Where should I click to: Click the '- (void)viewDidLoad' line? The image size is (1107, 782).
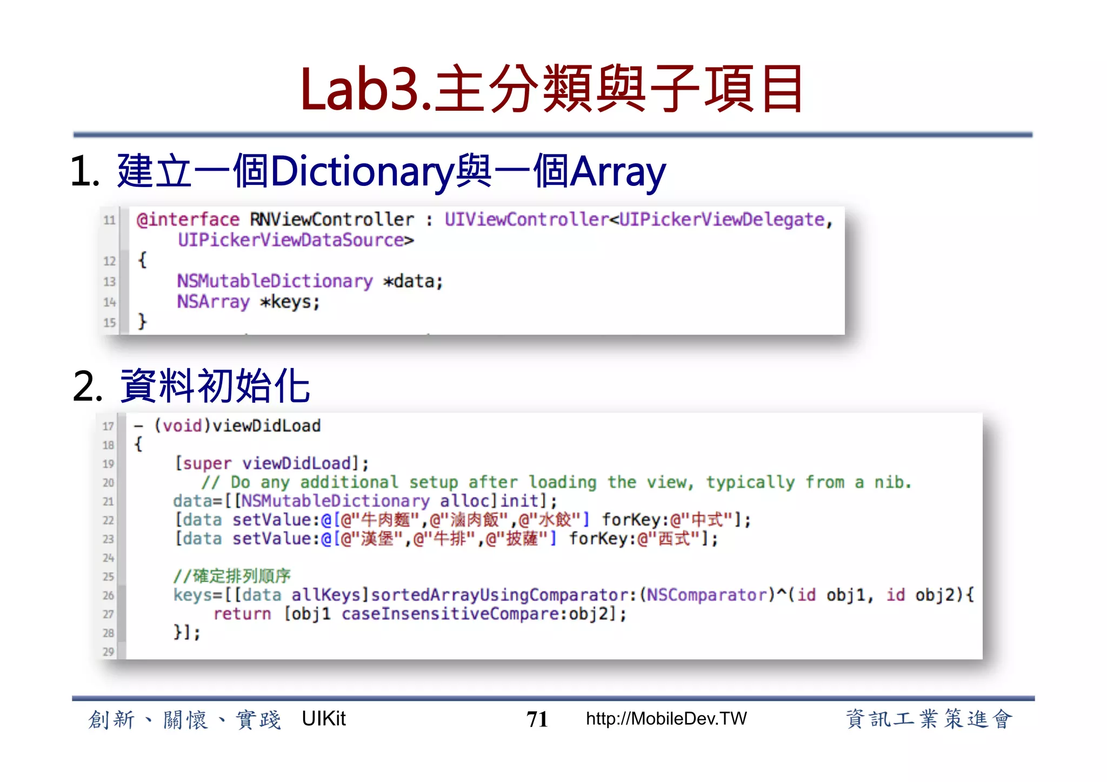coord(227,426)
